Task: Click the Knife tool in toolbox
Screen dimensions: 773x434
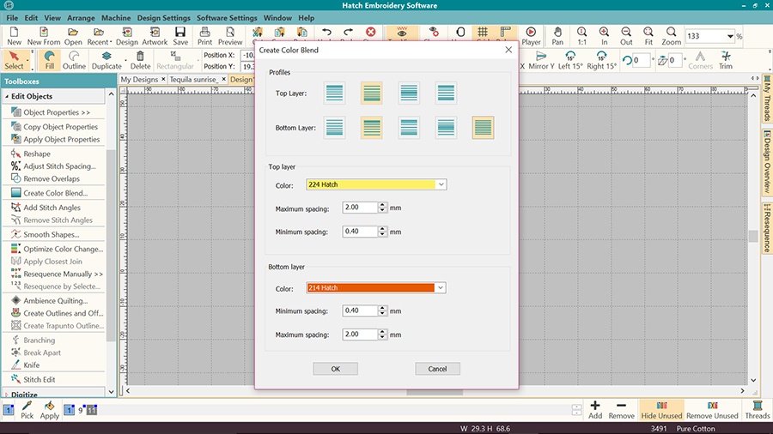Action: pos(31,365)
